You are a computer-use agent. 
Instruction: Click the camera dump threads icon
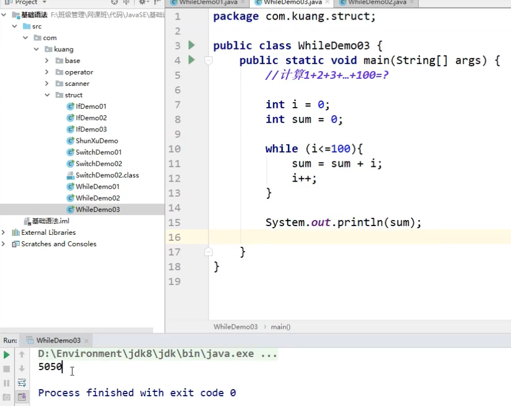click(x=6, y=397)
